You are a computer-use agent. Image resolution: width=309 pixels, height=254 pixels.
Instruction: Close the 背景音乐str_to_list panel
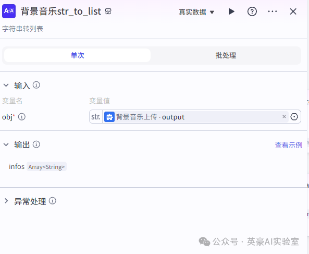click(293, 11)
